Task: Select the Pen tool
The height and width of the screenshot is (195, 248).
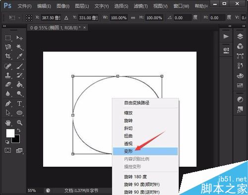Action: click(x=8, y=103)
